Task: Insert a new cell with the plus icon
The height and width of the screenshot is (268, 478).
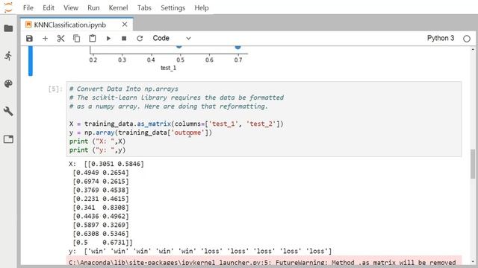Action: click(45, 38)
